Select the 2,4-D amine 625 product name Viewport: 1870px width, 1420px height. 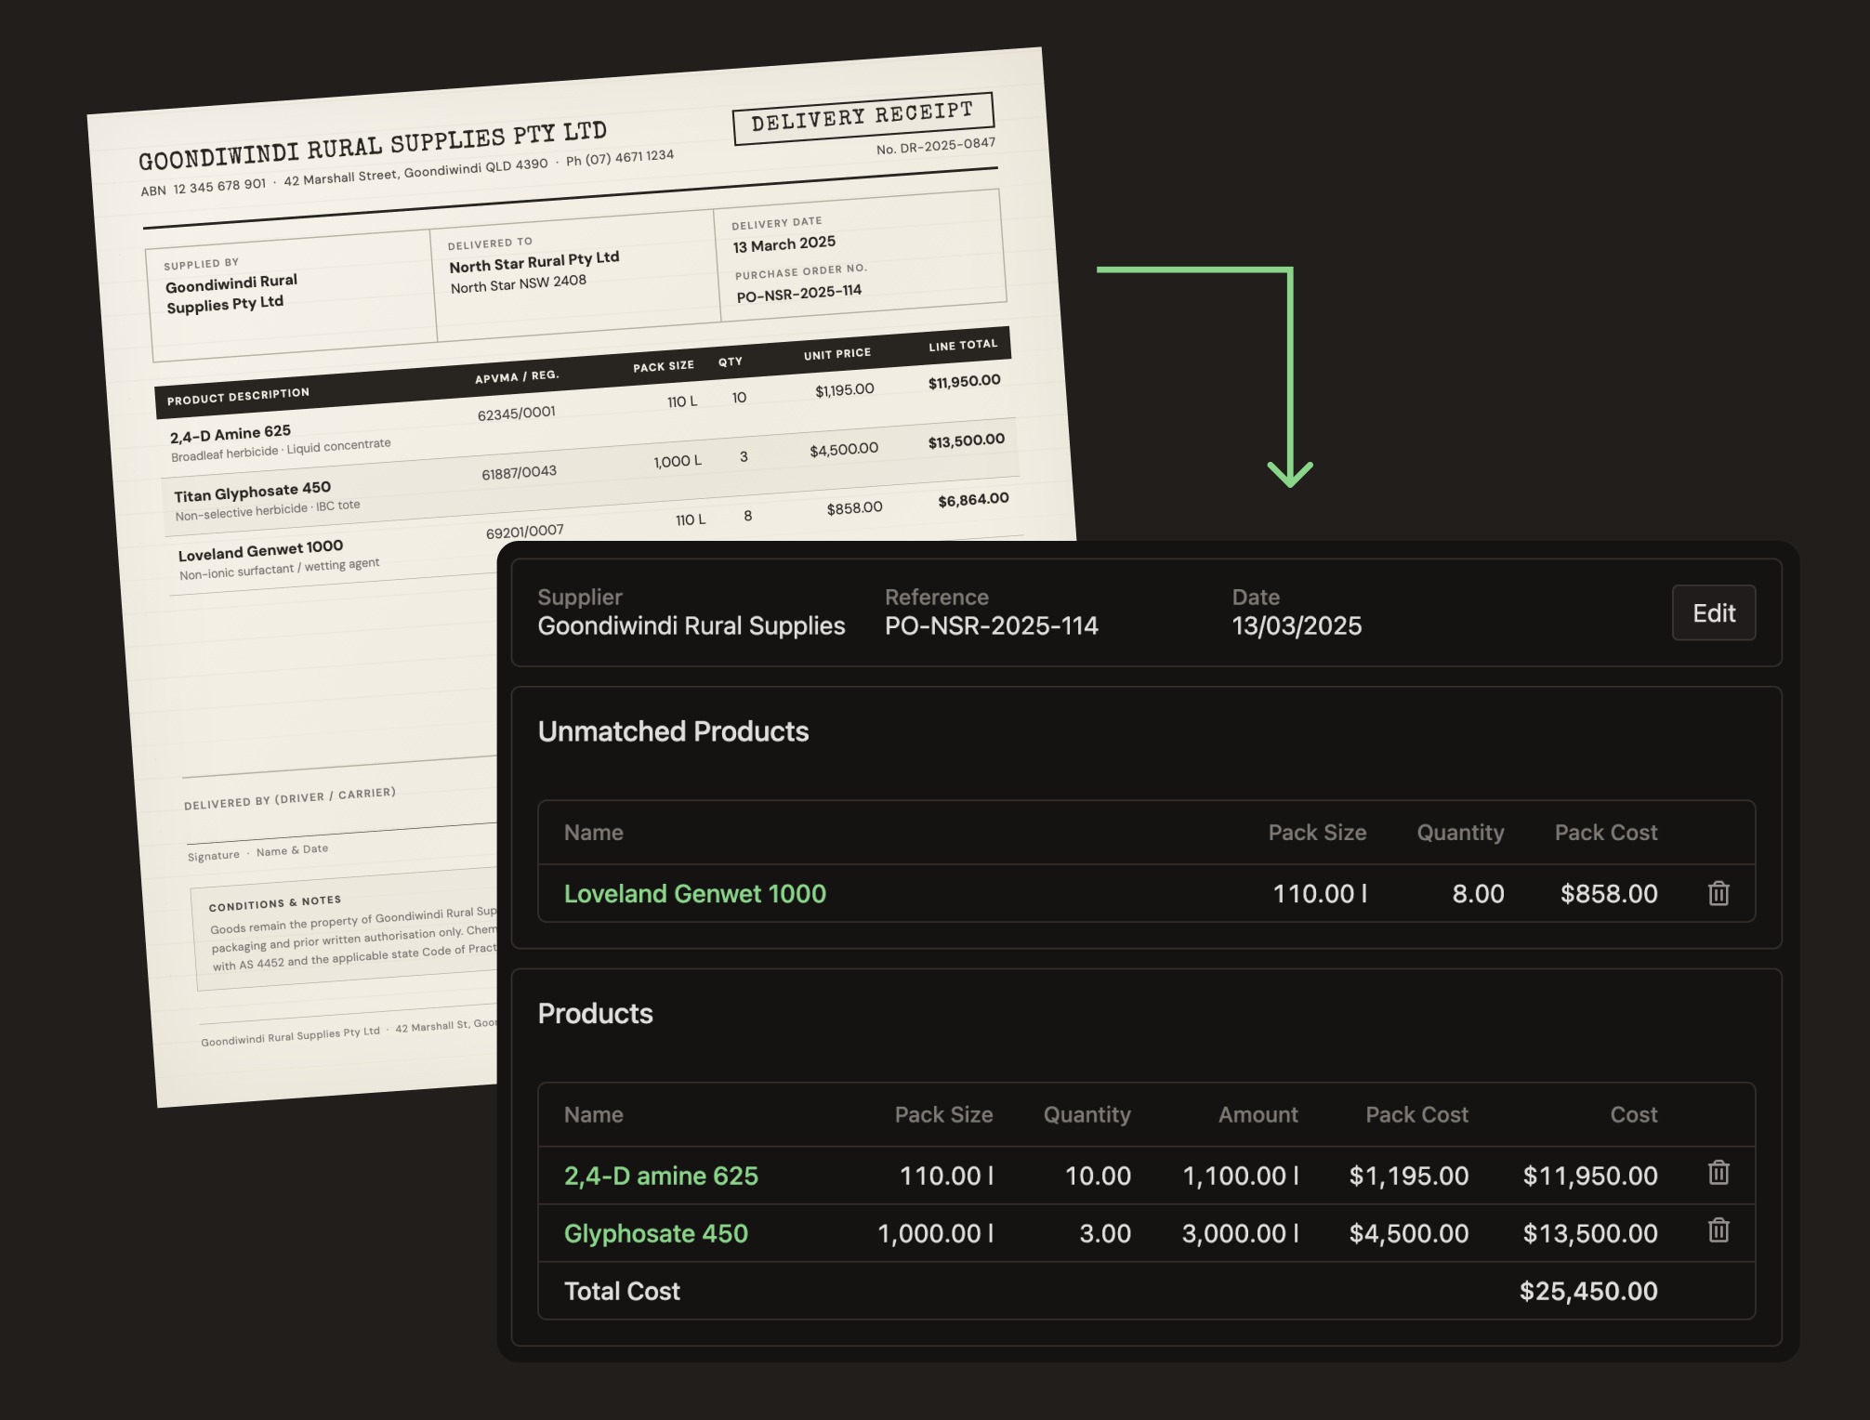pos(662,1175)
